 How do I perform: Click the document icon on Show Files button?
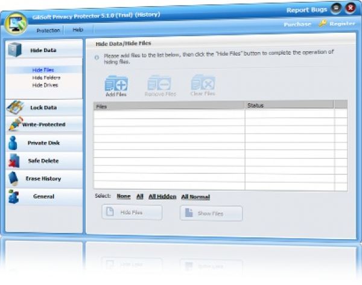click(x=189, y=213)
